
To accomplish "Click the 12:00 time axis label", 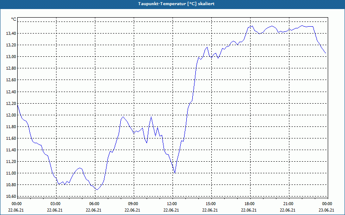I will (x=172, y=204).
